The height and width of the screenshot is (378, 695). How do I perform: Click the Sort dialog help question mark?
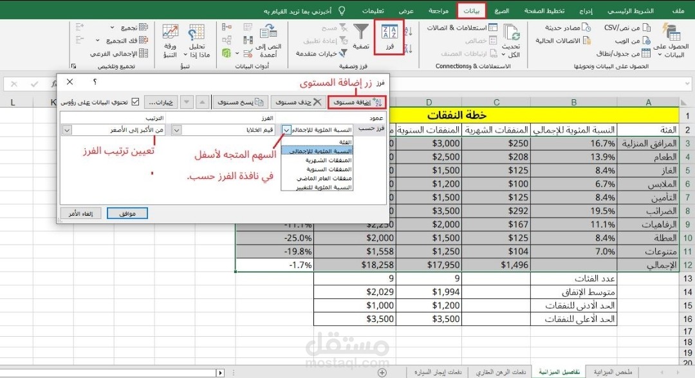pos(95,82)
